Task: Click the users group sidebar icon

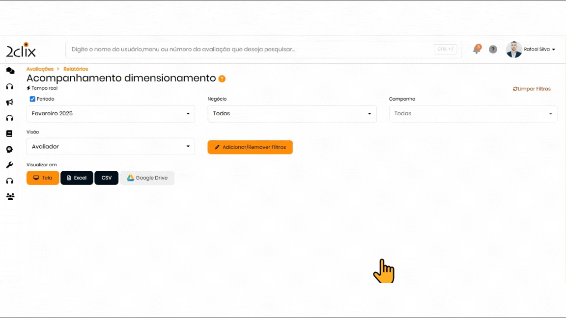Action: [10, 196]
